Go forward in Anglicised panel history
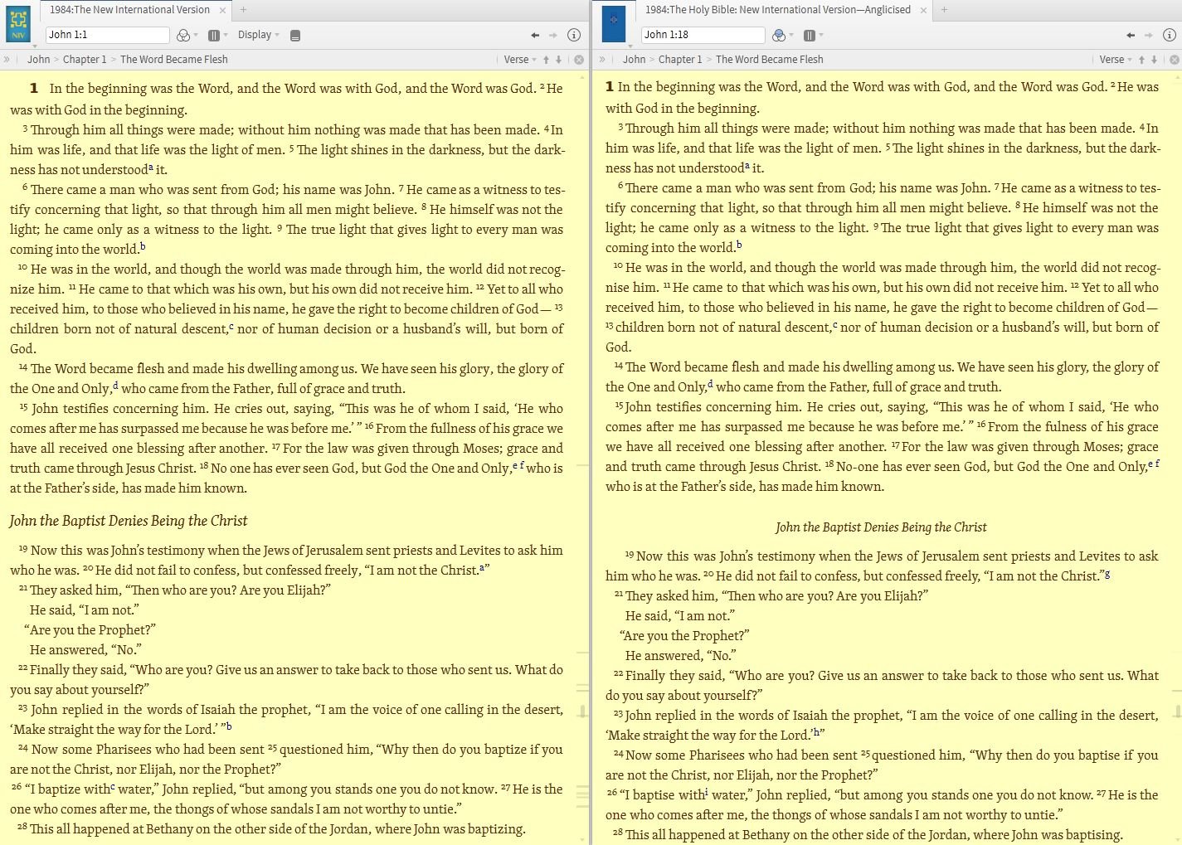The height and width of the screenshot is (845, 1182). pyautogui.click(x=1149, y=35)
